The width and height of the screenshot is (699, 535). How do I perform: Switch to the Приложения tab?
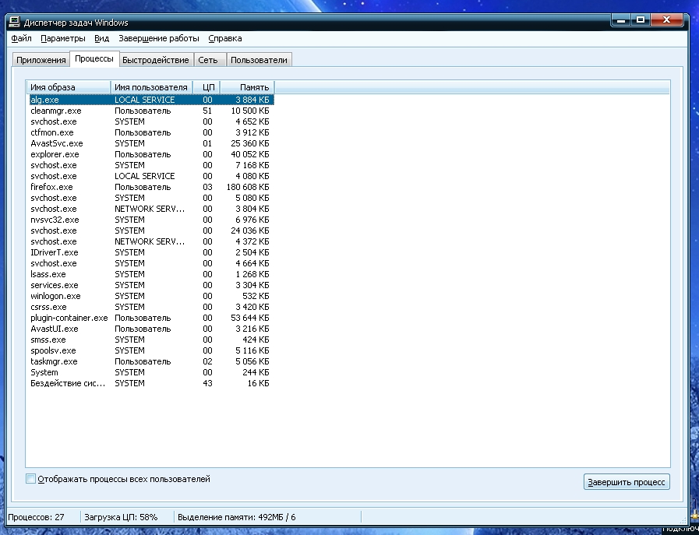(x=41, y=60)
